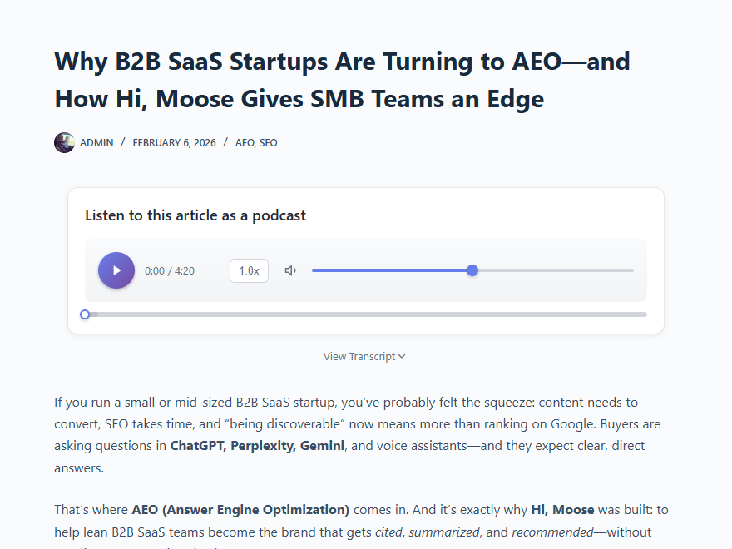Click the volume slider handle
The height and width of the screenshot is (549, 732).
(472, 270)
